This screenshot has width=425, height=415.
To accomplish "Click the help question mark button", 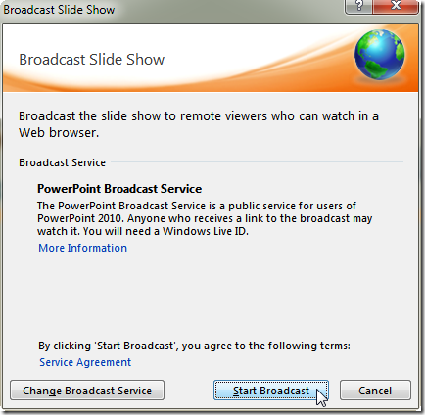I will [x=358, y=6].
